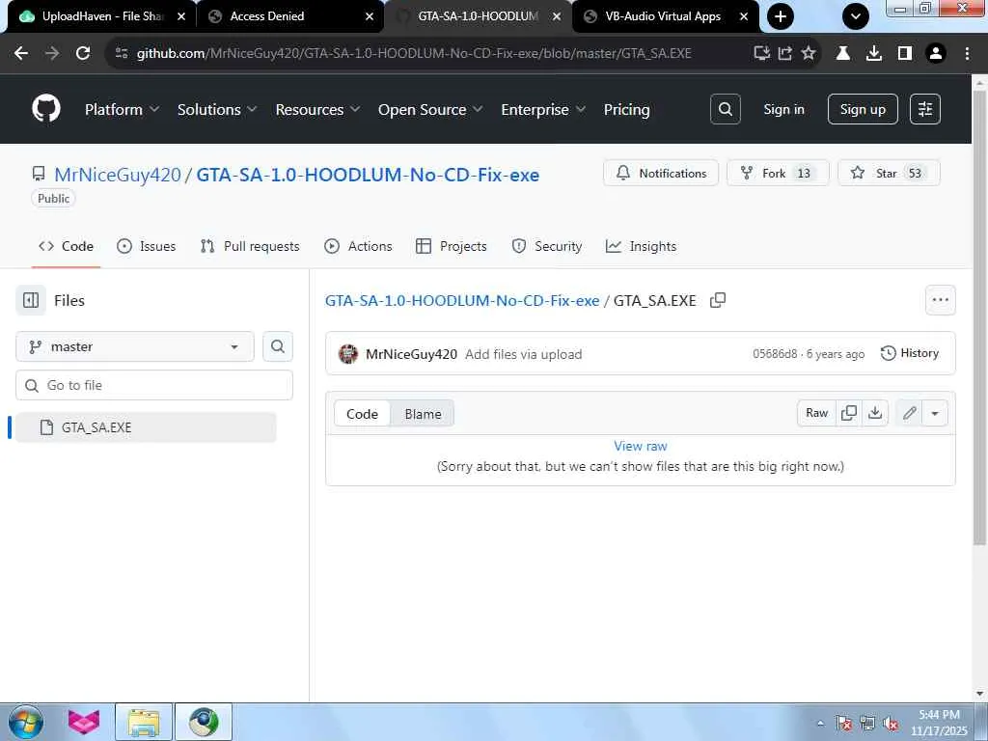
Task: Open the browser side panel icon
Action: click(905, 54)
